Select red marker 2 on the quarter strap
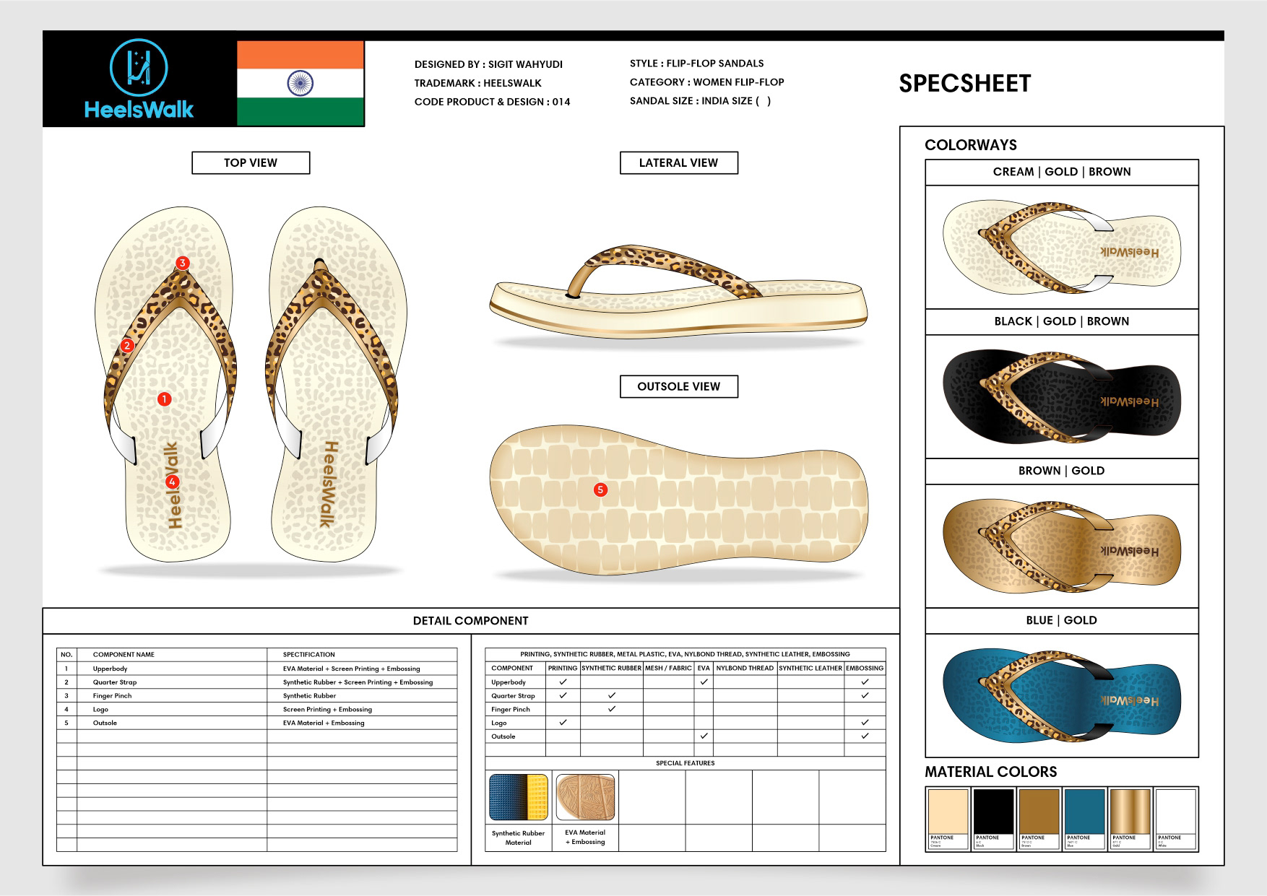 click(x=127, y=345)
